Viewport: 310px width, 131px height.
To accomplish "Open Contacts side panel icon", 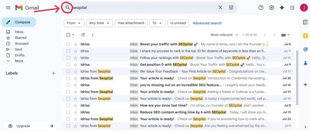I will click(305, 63).
